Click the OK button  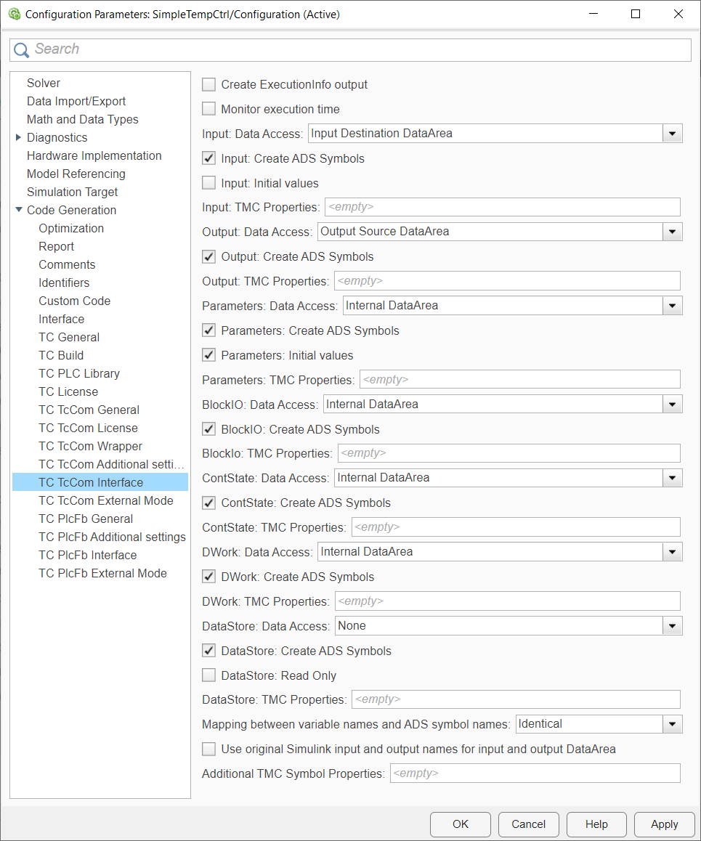click(x=460, y=824)
